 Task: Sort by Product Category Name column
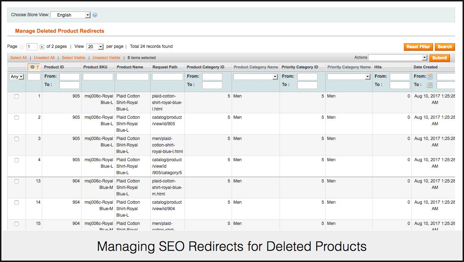click(x=255, y=67)
